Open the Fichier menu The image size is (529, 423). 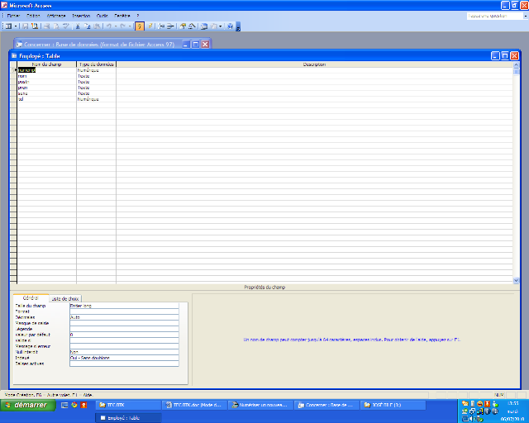click(13, 16)
